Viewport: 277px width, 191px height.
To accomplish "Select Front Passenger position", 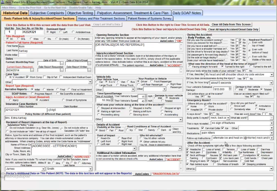I will [x=151, y=82].
